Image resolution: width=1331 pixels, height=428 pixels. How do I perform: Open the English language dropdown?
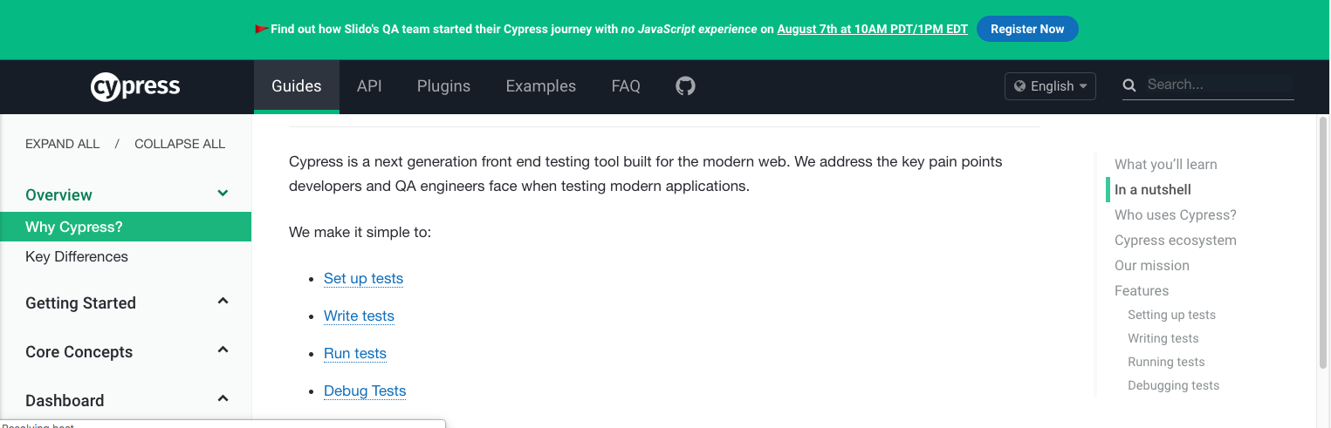pyautogui.click(x=1050, y=86)
